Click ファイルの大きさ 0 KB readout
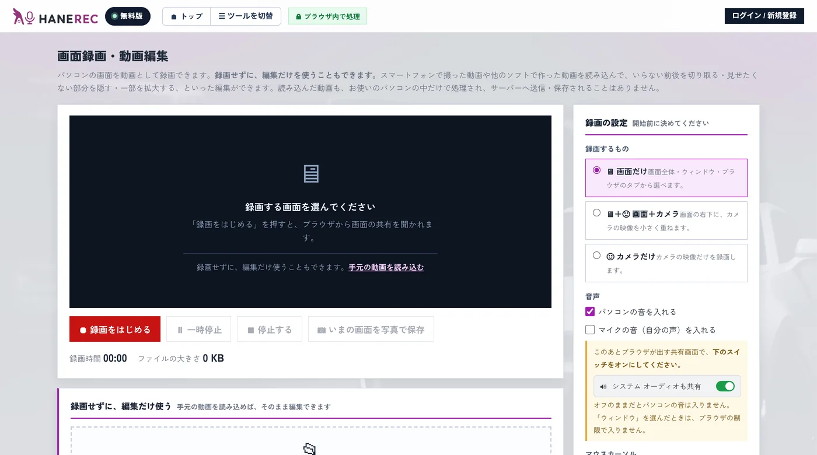This screenshot has height=455, width=817. click(x=181, y=358)
